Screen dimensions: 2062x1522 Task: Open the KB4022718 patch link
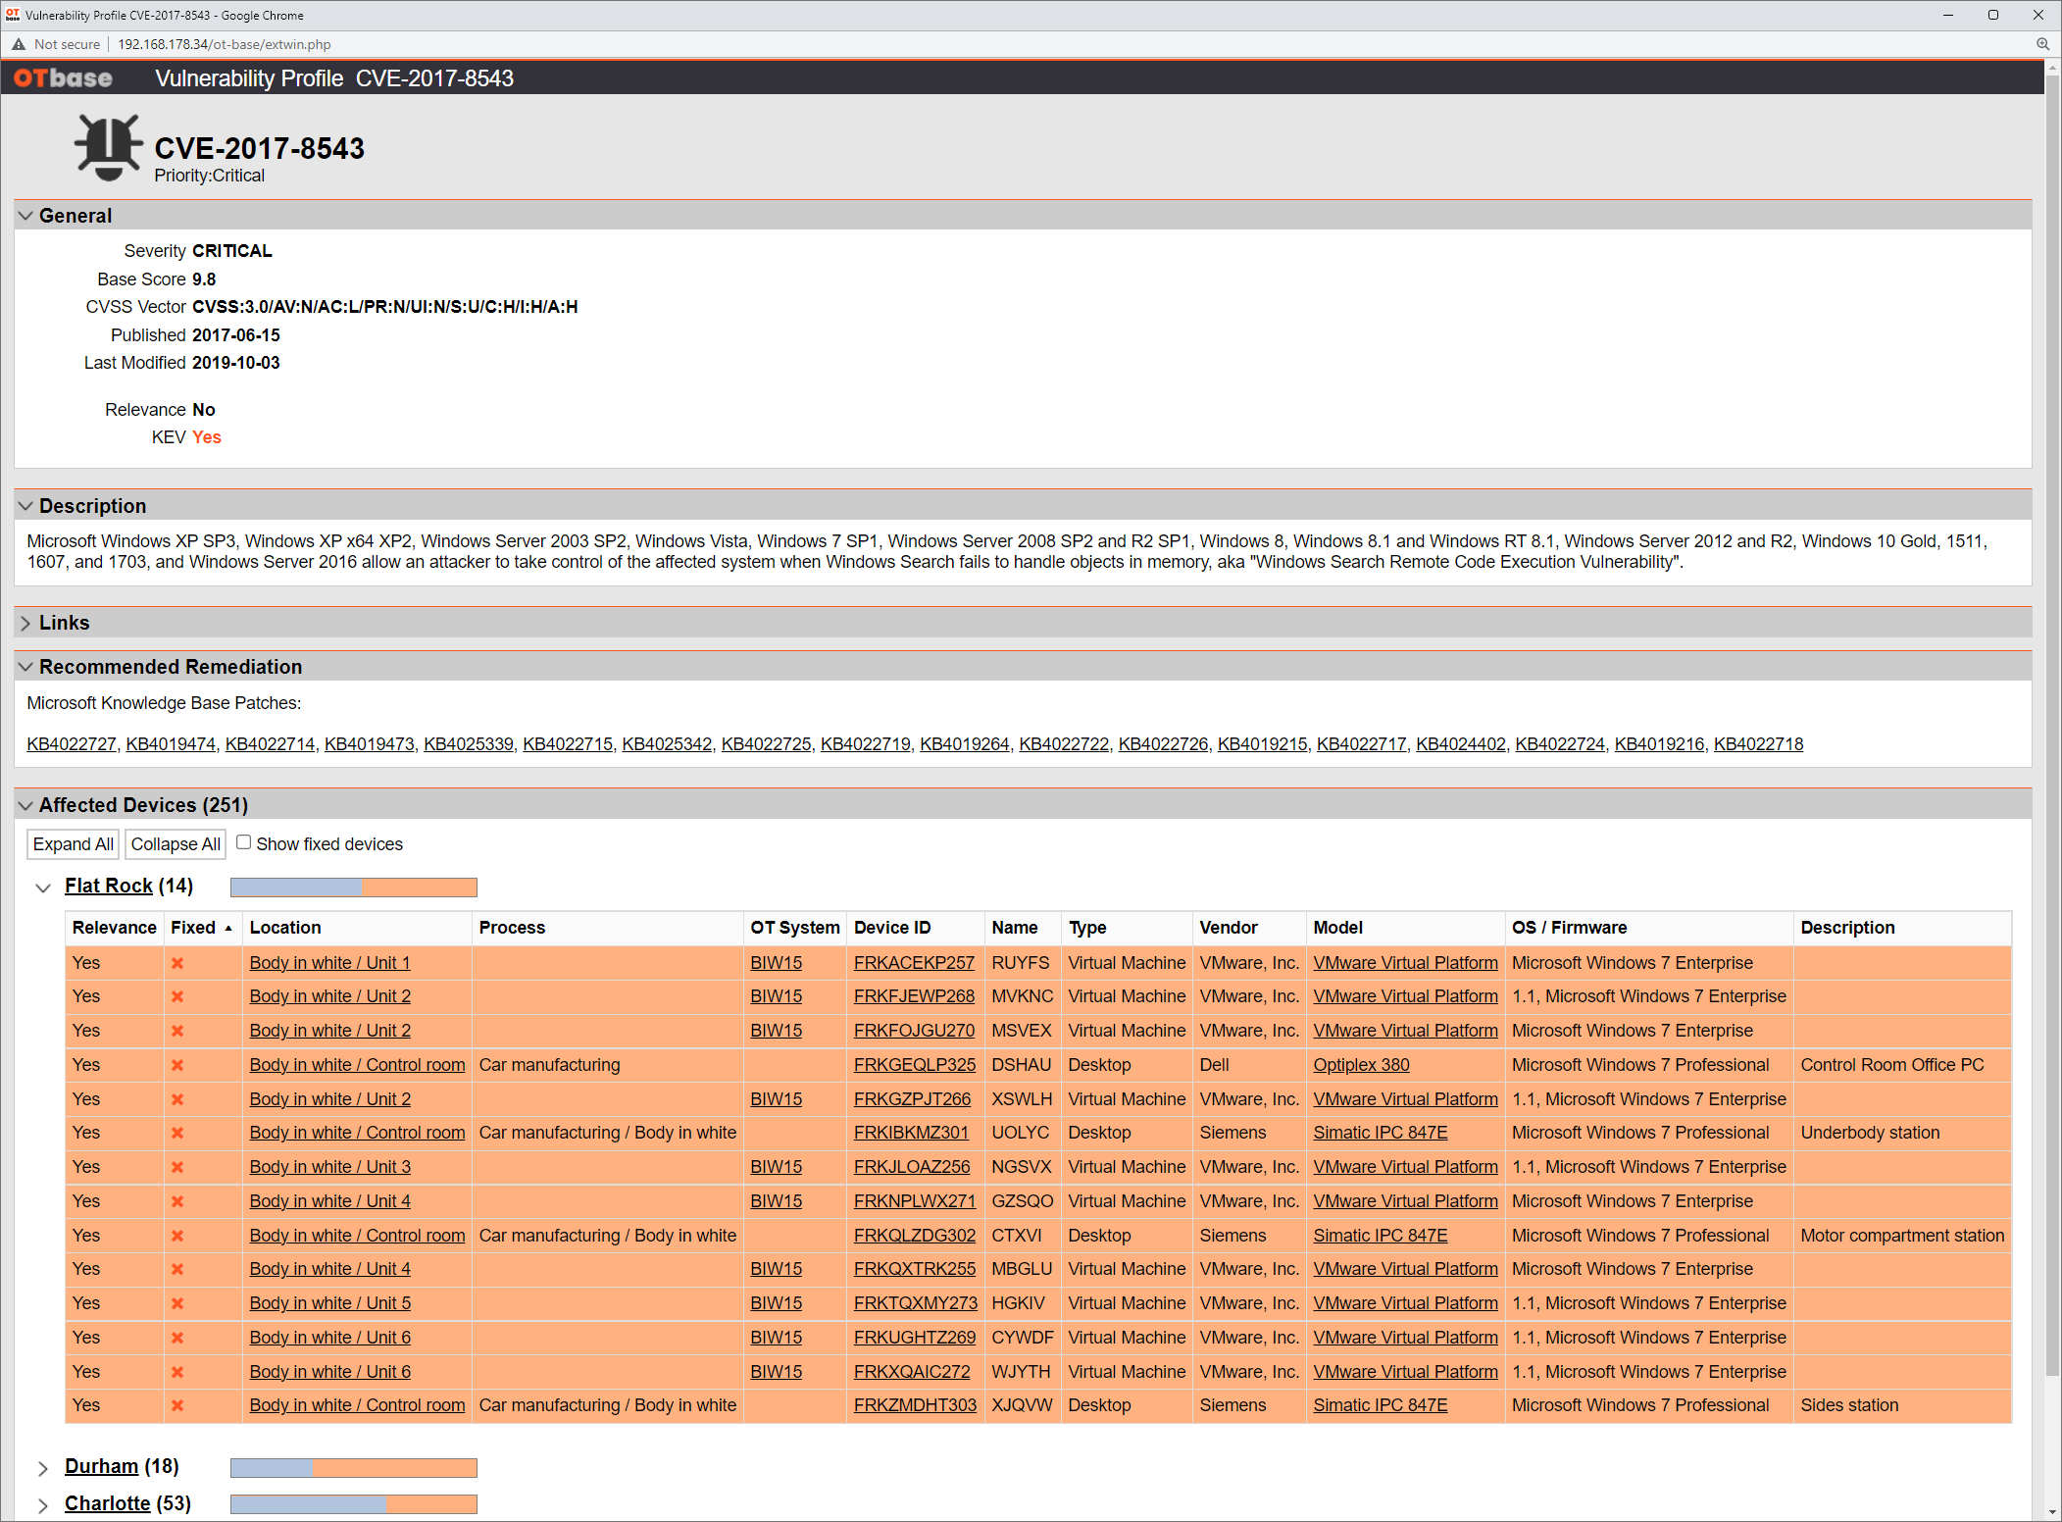click(1758, 744)
